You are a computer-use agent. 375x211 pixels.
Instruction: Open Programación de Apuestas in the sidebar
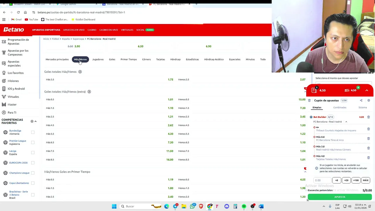(x=18, y=42)
